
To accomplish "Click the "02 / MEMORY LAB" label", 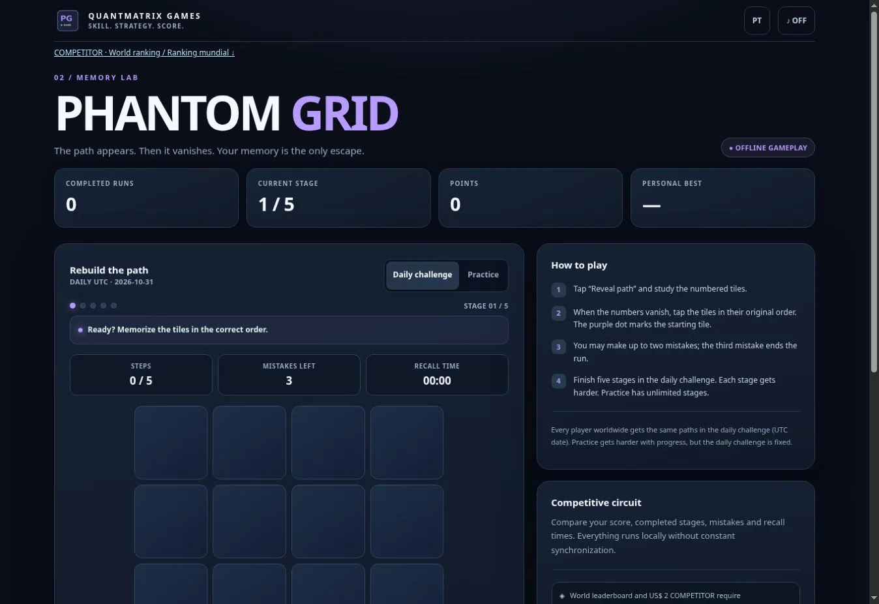I will (97, 78).
